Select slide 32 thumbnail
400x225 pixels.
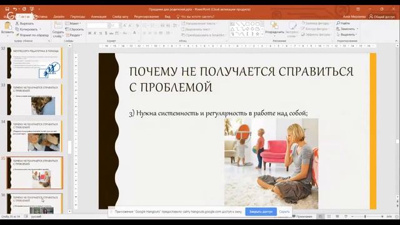click(34, 62)
